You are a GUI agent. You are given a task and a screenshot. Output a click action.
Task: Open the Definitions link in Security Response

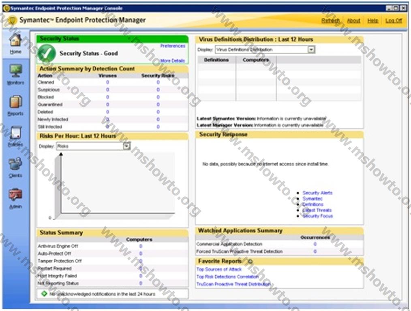313,204
